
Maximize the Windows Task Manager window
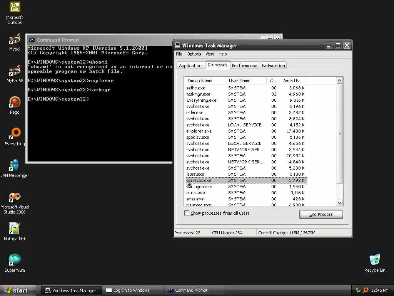pyautogui.click(x=338, y=45)
